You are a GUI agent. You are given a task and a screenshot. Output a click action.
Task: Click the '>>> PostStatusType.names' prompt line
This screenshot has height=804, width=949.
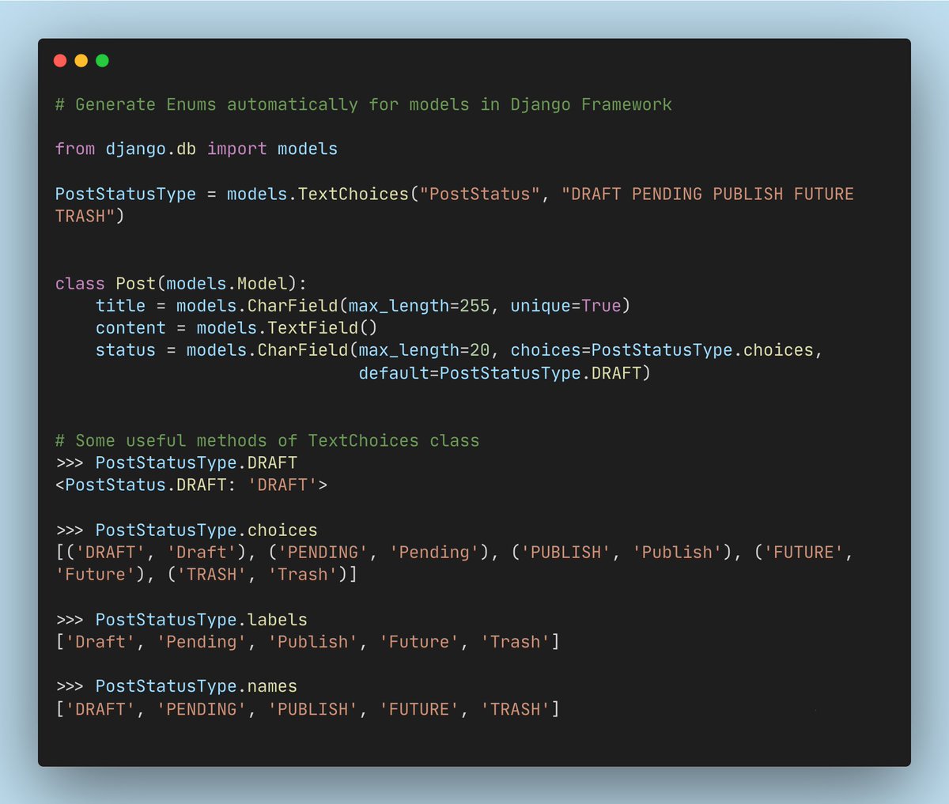click(176, 686)
